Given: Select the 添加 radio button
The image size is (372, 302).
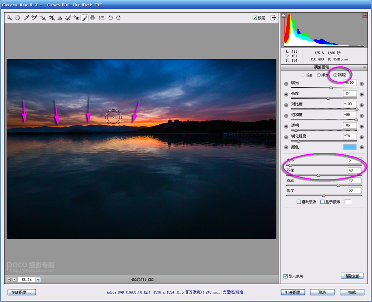Looking at the screenshot, I should tap(319, 75).
